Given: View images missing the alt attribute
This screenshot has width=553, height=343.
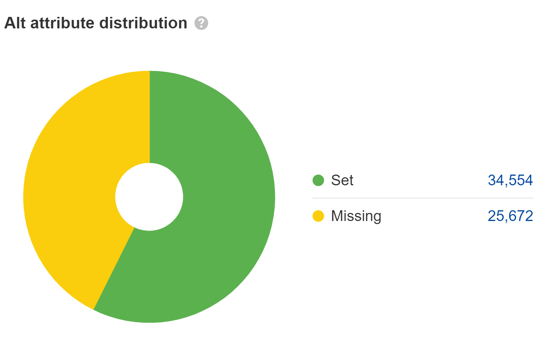Looking at the screenshot, I should point(510,216).
